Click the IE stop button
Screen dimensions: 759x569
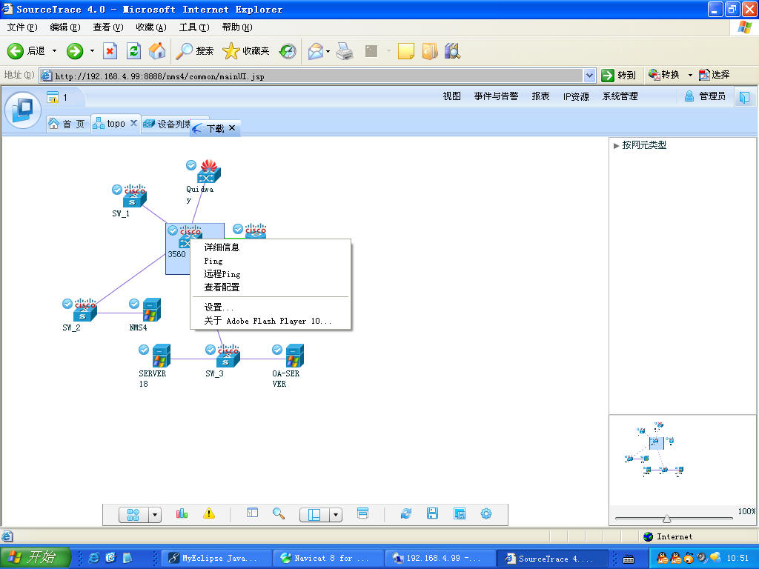click(x=110, y=51)
